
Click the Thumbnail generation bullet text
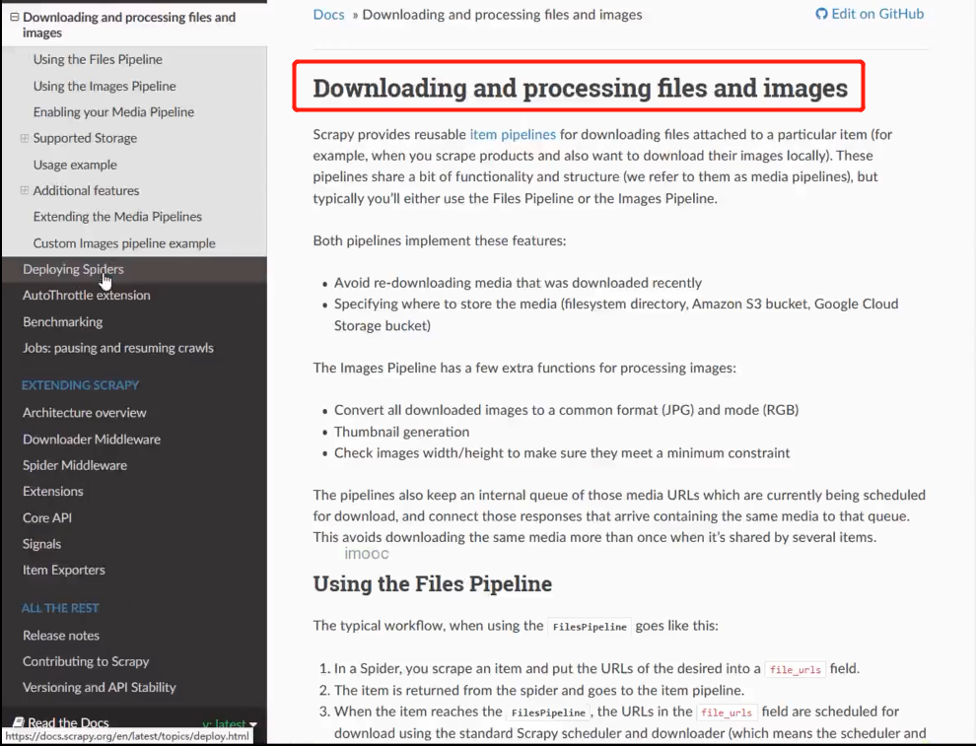tap(401, 432)
